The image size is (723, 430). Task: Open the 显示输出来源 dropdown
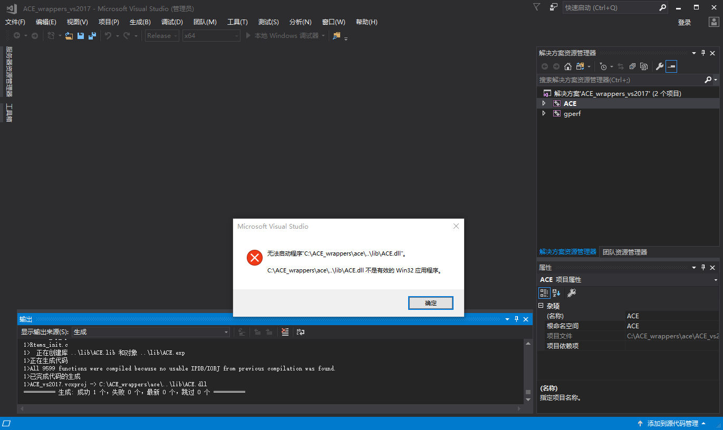[151, 332]
